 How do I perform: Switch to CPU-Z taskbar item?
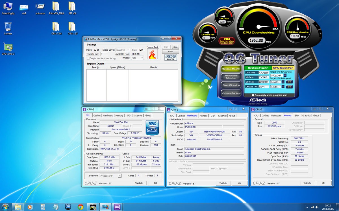[118, 207]
